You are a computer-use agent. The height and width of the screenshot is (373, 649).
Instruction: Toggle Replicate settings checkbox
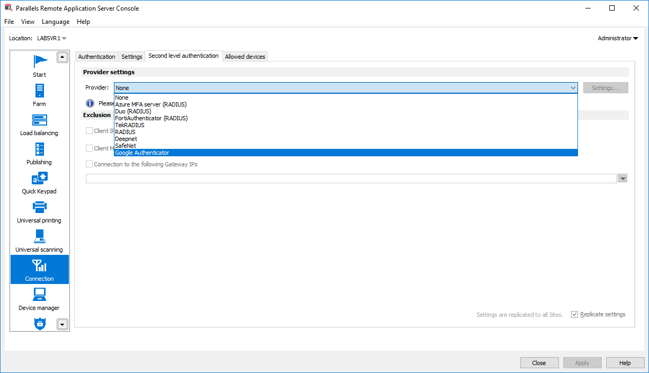pos(574,315)
